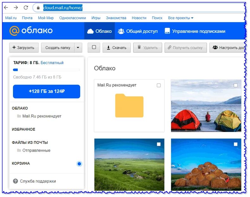
Task: Click the question mark support icon
Action: (x=16, y=181)
